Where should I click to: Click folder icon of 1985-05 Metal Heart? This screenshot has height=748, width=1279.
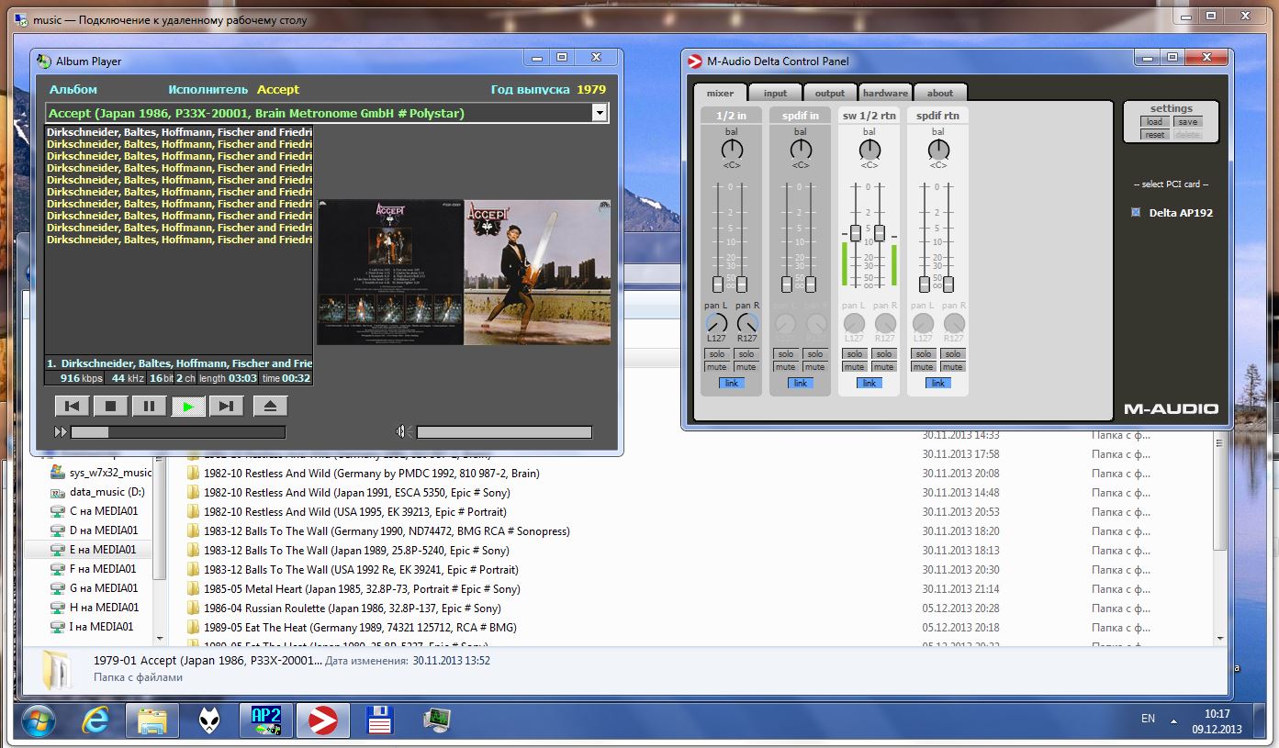click(x=193, y=589)
